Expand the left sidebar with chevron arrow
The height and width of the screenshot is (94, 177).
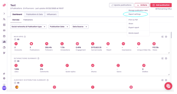[x=4, y=14]
